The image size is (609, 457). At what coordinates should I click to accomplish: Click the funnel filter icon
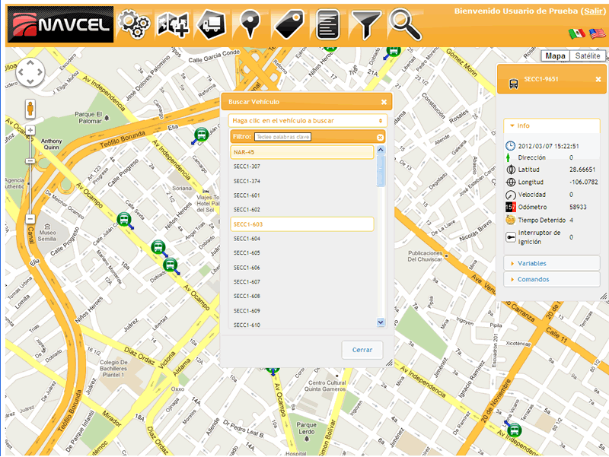click(365, 24)
